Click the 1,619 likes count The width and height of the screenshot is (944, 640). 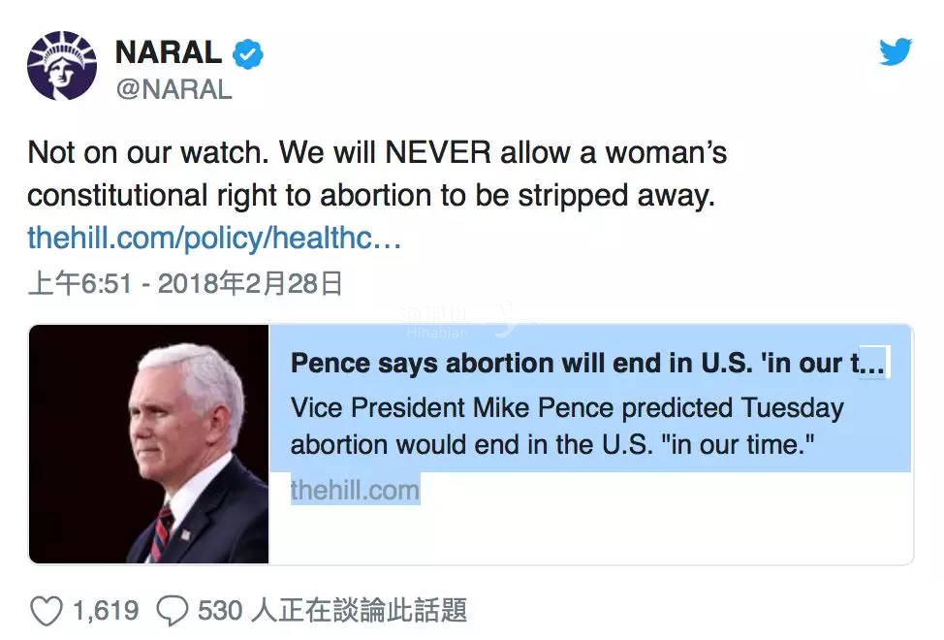point(105,611)
